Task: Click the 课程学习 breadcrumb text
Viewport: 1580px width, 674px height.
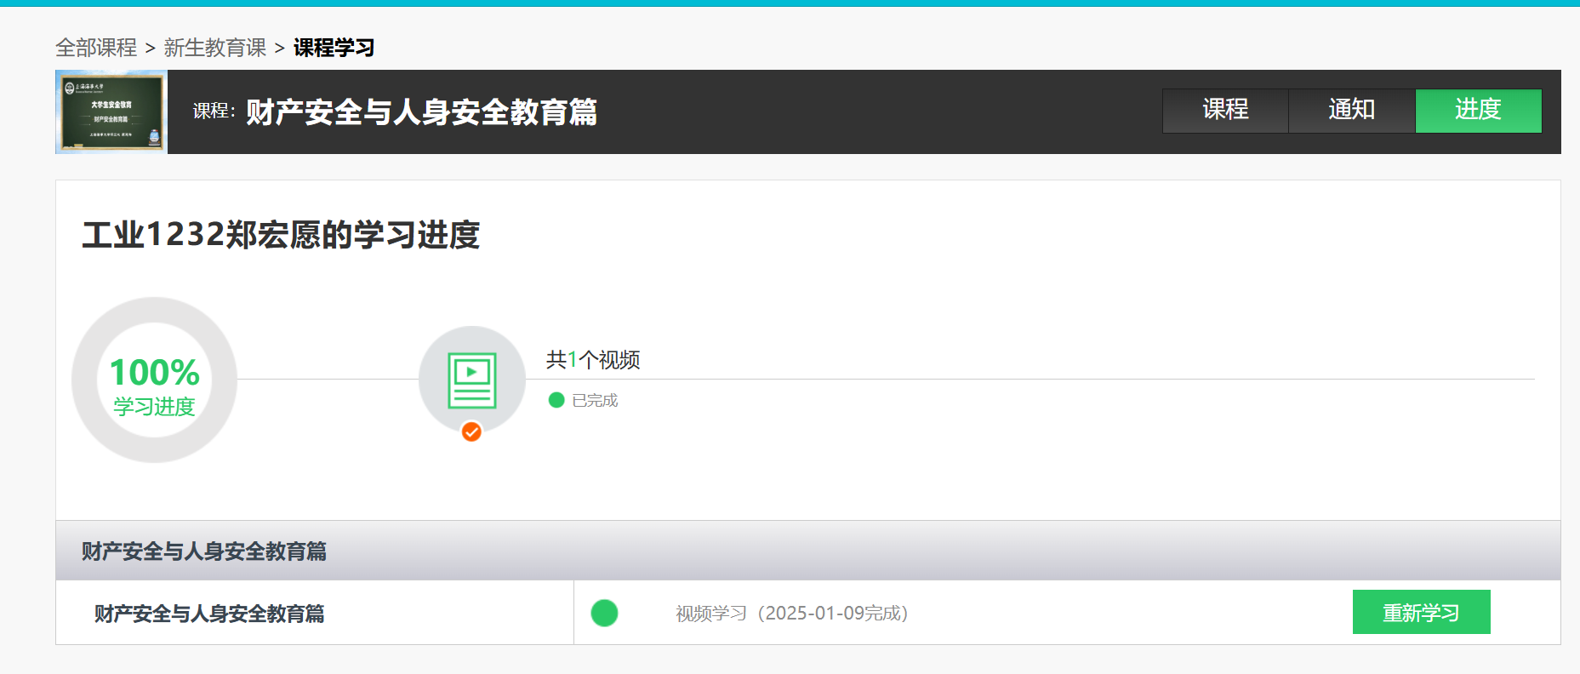Action: pos(334,48)
